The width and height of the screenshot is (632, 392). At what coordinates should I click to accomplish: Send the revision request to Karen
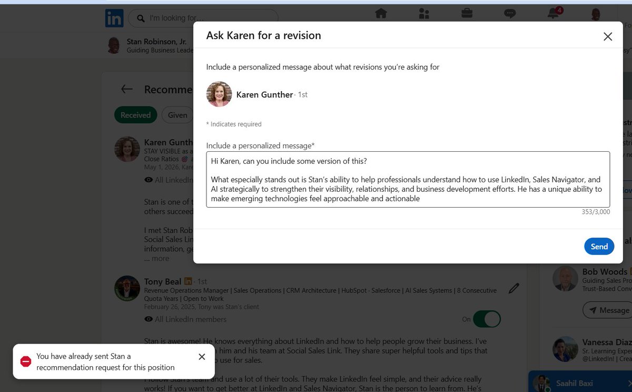599,246
